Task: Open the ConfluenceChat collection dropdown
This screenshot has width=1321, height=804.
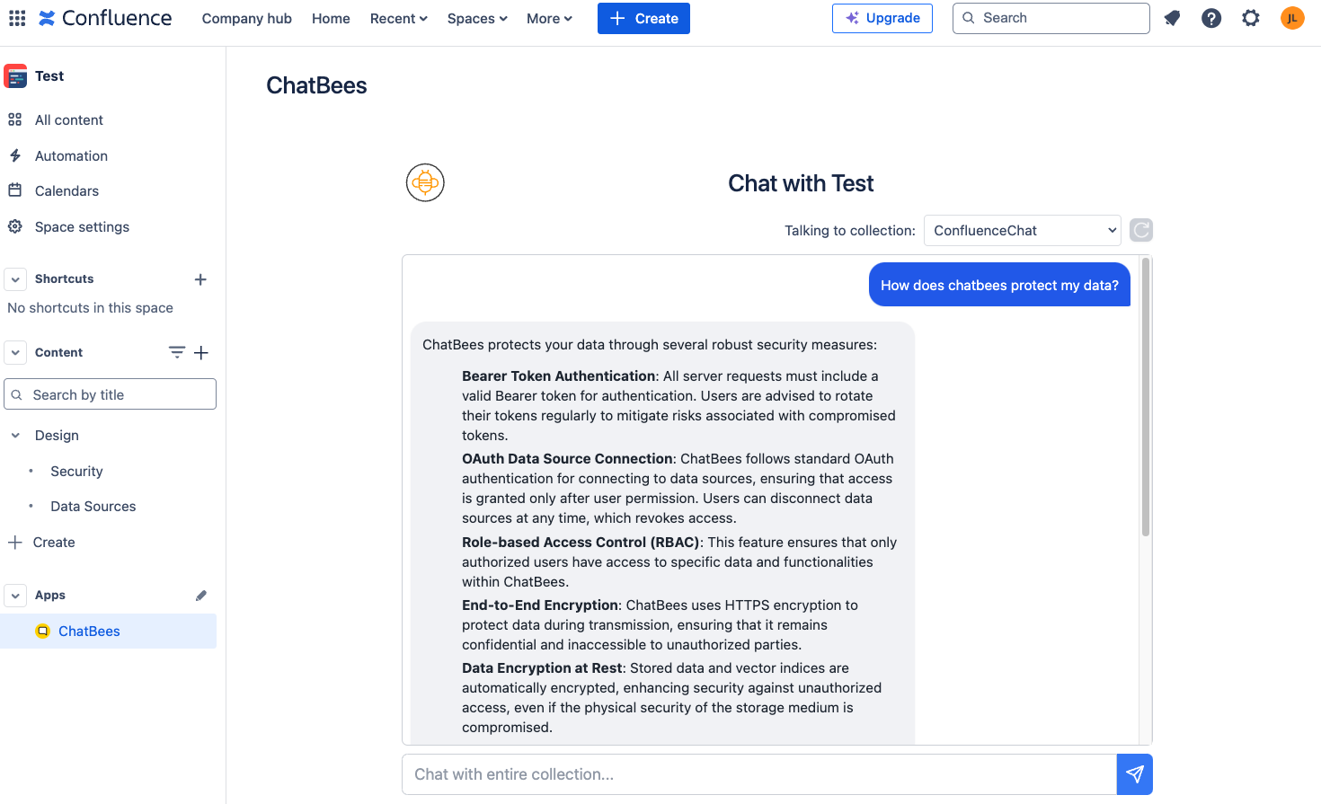Action: pos(1022,230)
